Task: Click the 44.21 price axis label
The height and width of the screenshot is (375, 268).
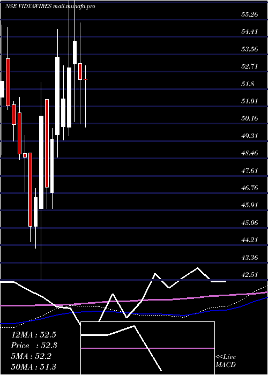Action: 249,240
